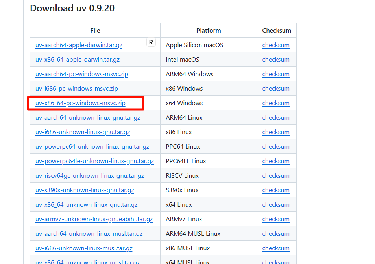Download uv-s390x-unknown-linux-gnu.tar.gz
This screenshot has height=264, width=375.
coord(85,190)
